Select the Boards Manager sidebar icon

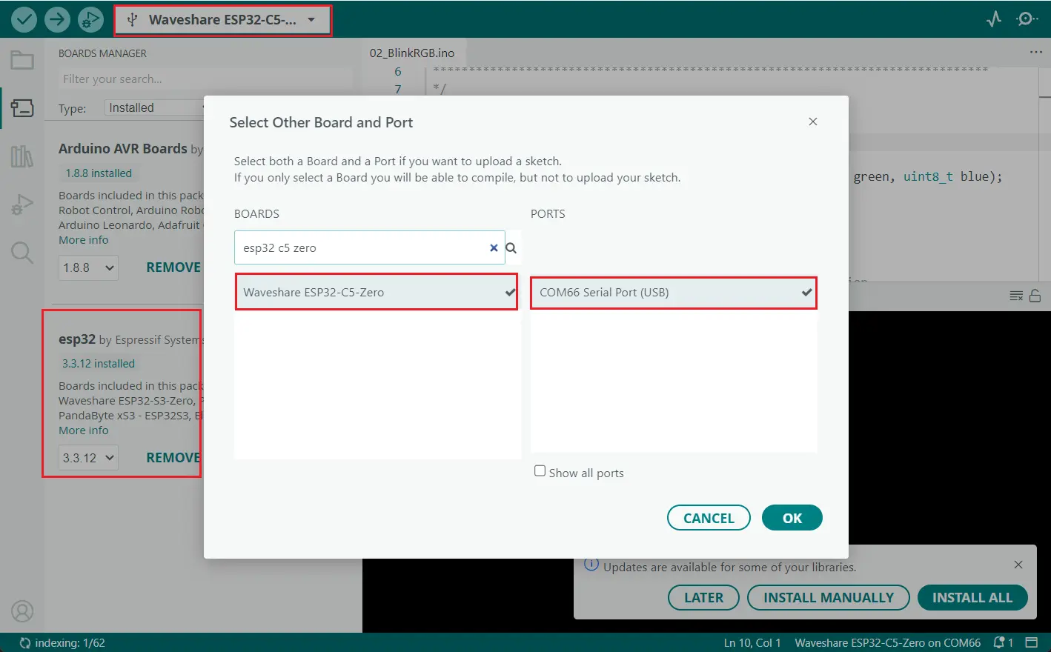click(22, 108)
